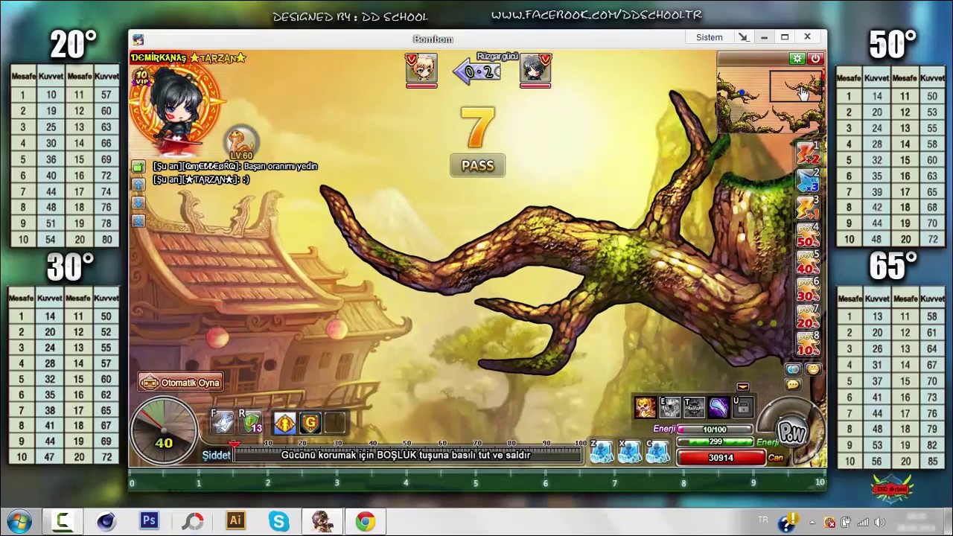Screen dimensions: 953x536
Task: Use the purple feather skill icon
Action: coord(718,407)
